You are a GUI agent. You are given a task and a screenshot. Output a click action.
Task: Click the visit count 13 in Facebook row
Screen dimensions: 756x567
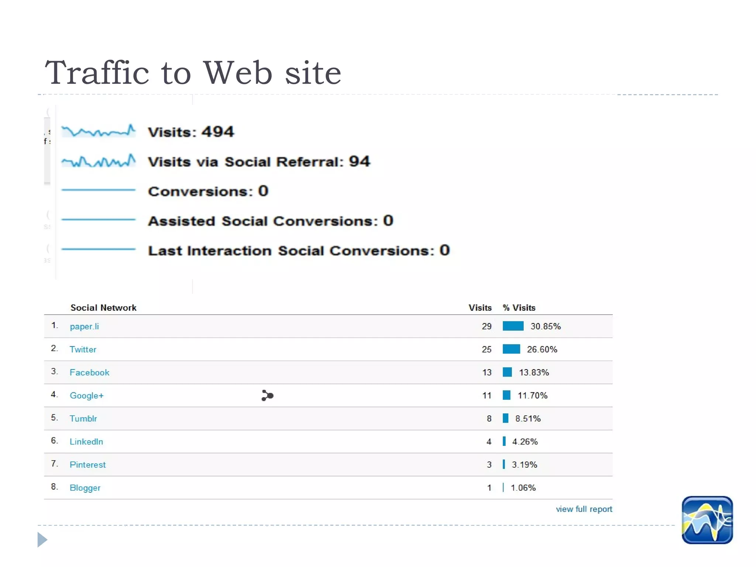click(x=487, y=372)
